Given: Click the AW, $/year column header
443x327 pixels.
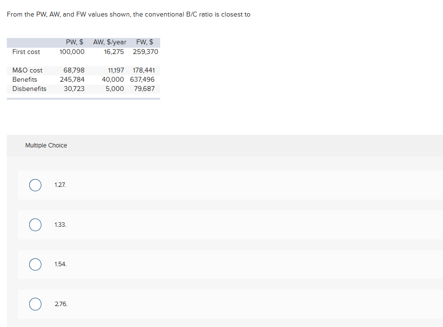Looking at the screenshot, I should (x=109, y=42).
